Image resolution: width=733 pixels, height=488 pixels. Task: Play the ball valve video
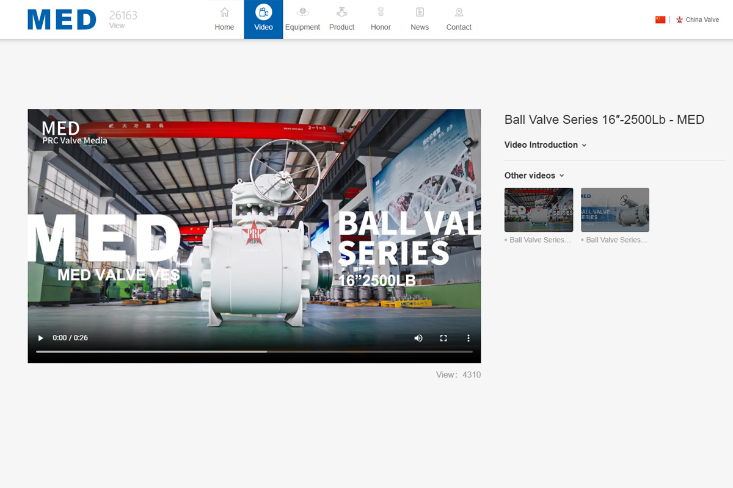click(x=41, y=338)
